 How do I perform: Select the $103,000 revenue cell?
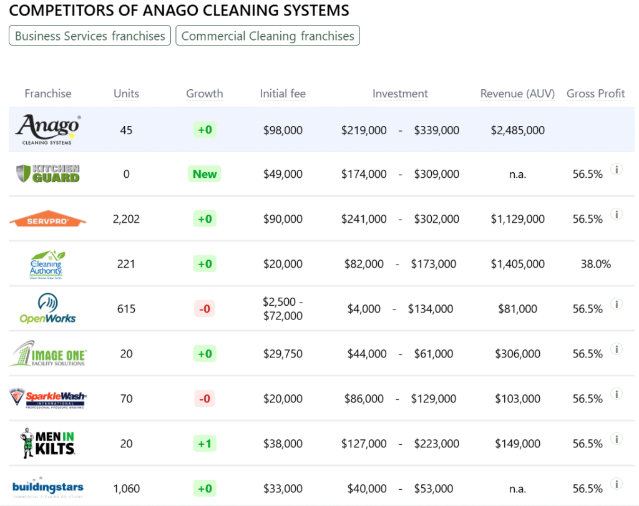(517, 399)
